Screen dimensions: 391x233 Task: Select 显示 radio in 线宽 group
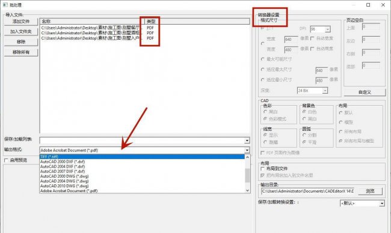[265, 135]
